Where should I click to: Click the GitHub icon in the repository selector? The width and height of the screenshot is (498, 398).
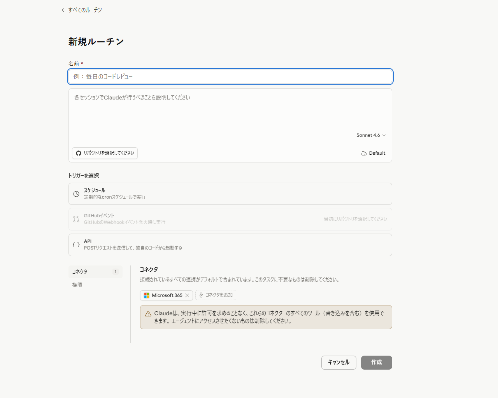[x=78, y=153]
